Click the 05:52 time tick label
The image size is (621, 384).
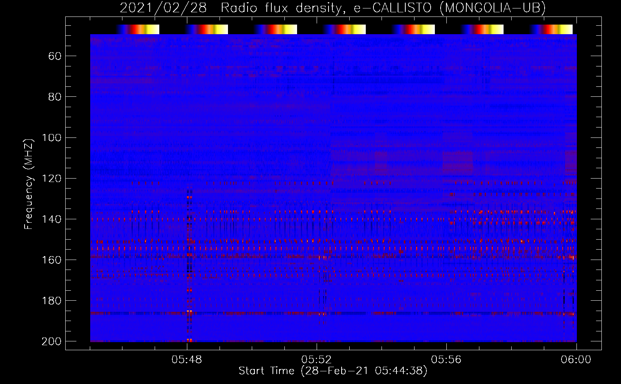click(317, 360)
